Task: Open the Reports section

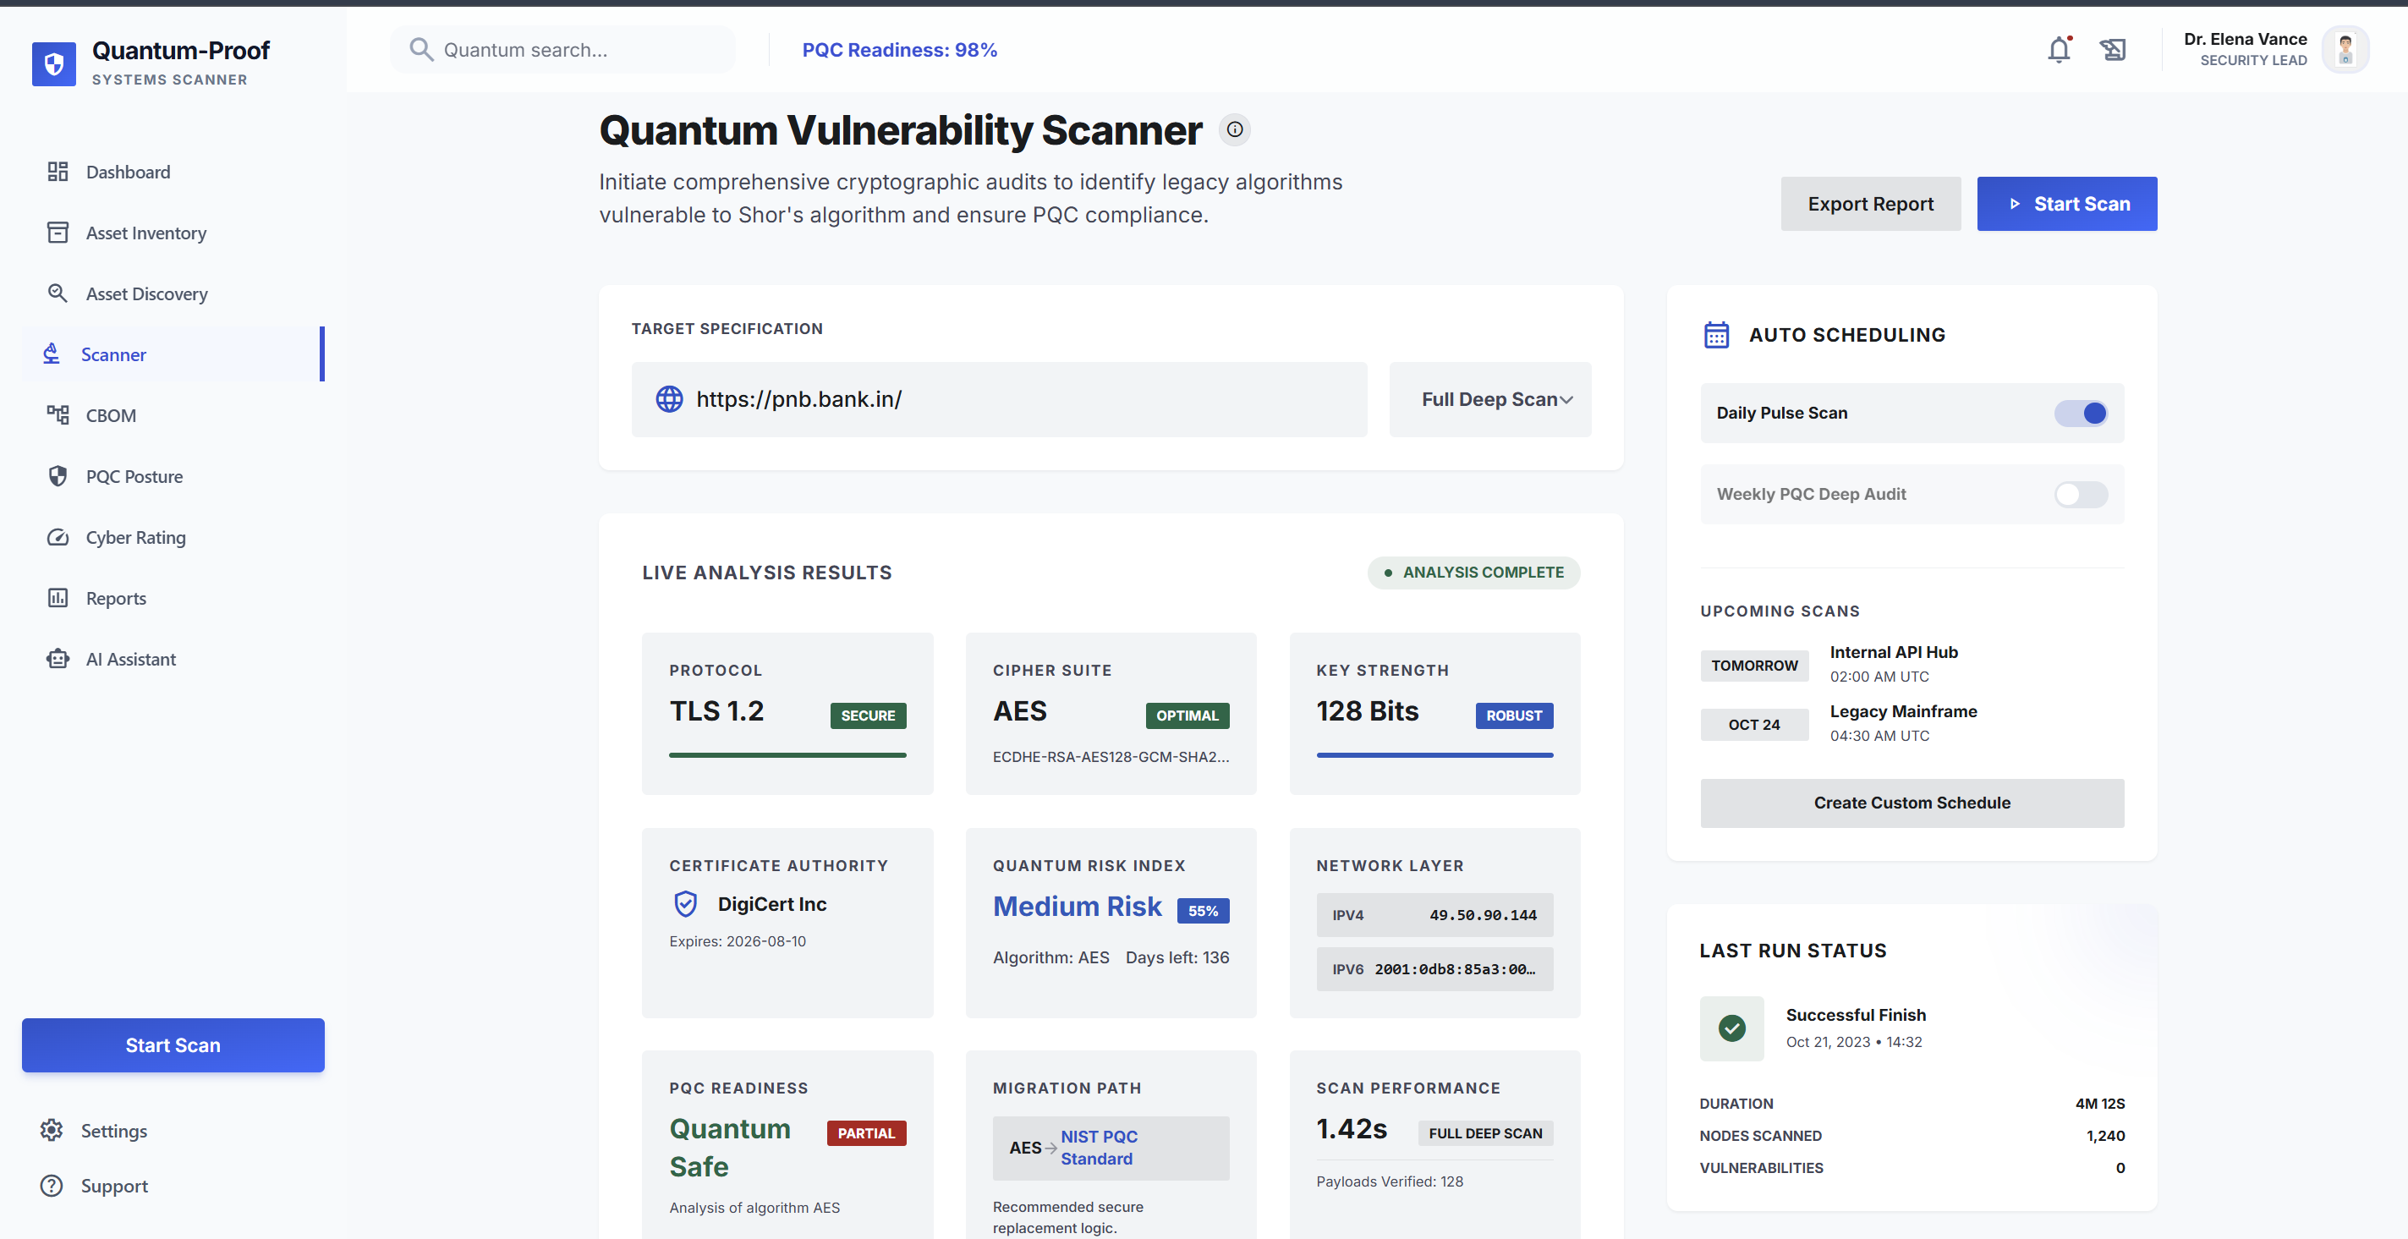Action: (116, 598)
